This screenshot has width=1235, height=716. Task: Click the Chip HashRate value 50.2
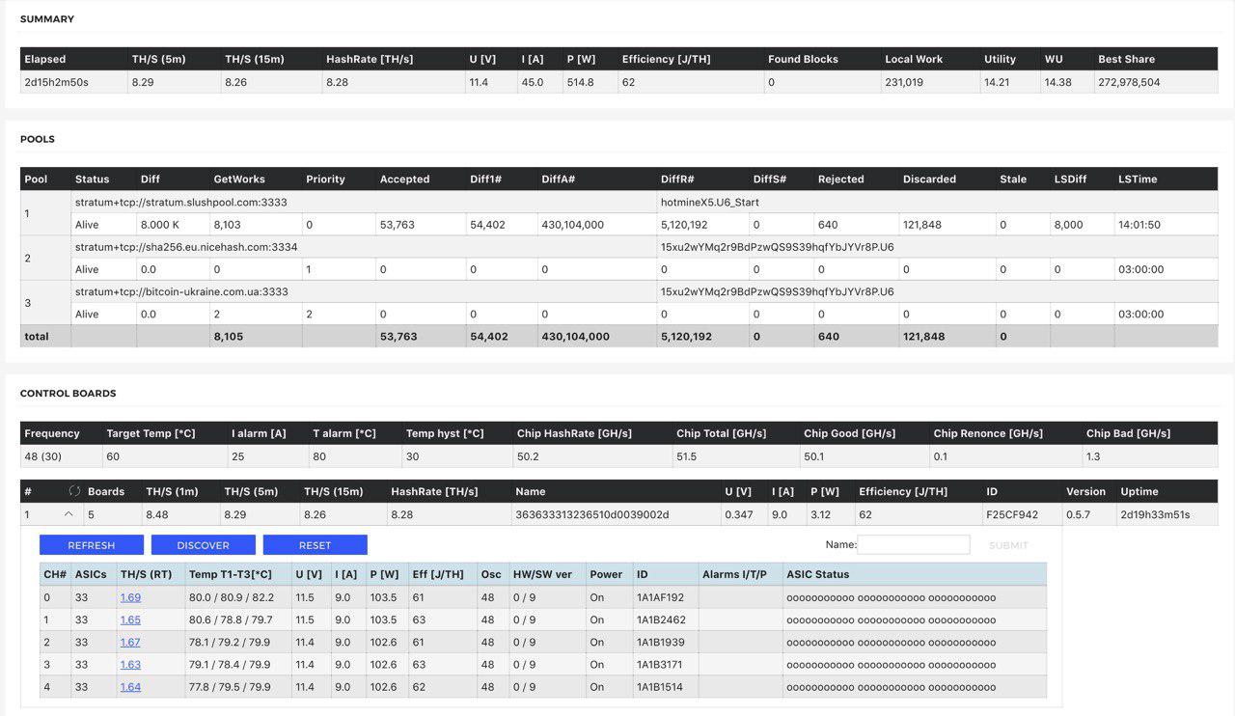click(x=528, y=456)
